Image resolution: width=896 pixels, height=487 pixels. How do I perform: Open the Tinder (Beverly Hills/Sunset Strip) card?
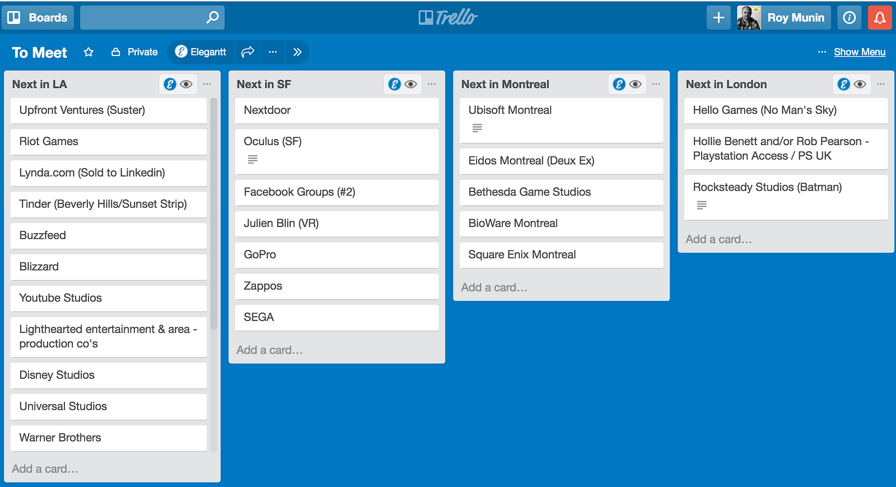click(109, 205)
